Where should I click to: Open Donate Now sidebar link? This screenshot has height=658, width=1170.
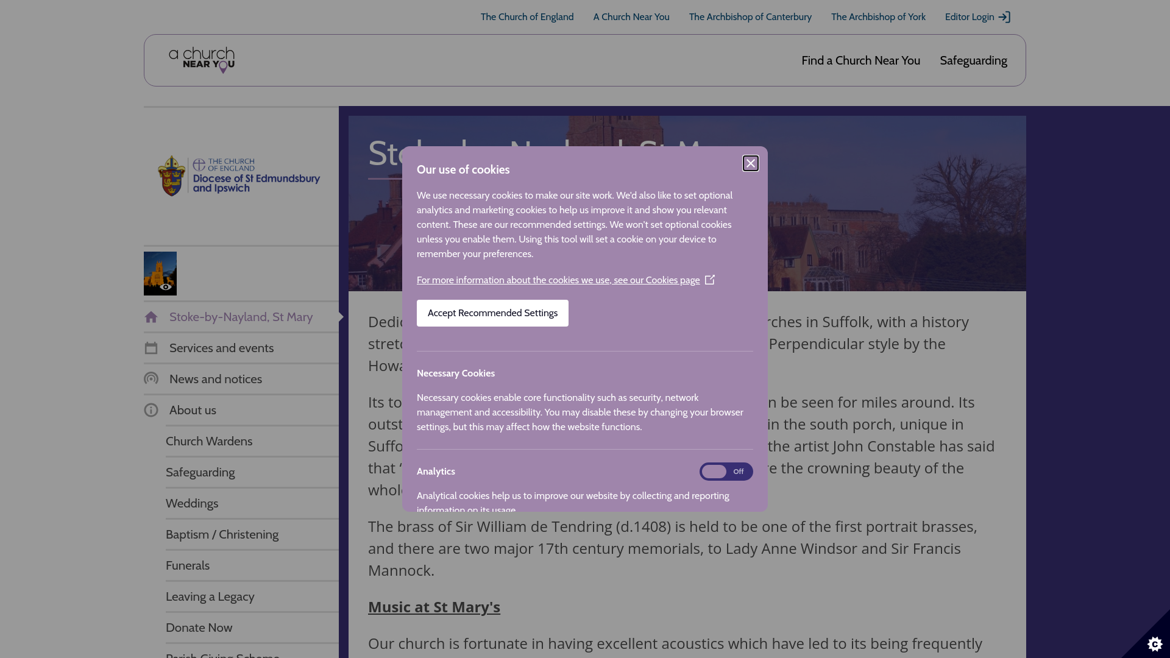[x=199, y=628]
